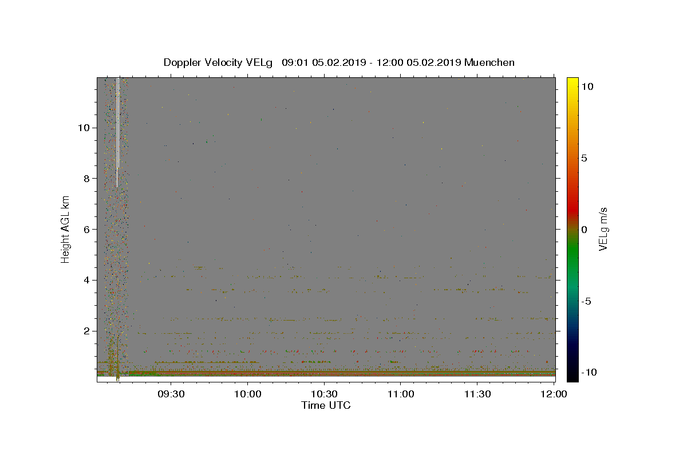
Task: Click the colorbar value -5
Action: click(587, 301)
